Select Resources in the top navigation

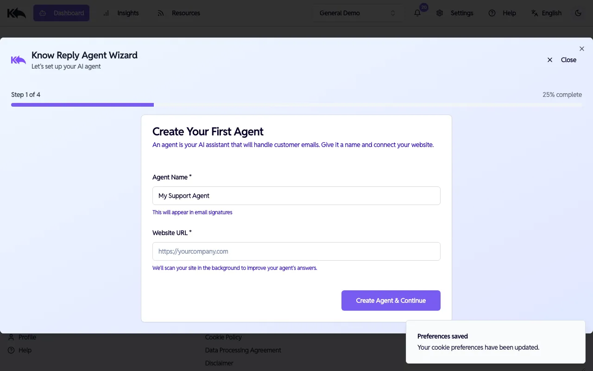185,13
